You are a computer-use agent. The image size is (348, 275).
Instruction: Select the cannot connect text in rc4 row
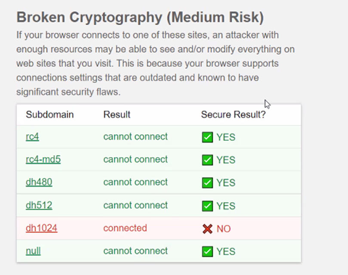tap(136, 137)
